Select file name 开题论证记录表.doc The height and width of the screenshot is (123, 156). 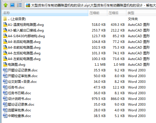click(23, 70)
